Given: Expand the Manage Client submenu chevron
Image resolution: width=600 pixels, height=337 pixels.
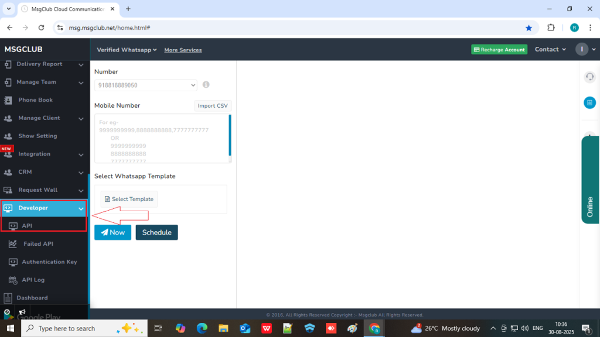Looking at the screenshot, I should (81, 119).
